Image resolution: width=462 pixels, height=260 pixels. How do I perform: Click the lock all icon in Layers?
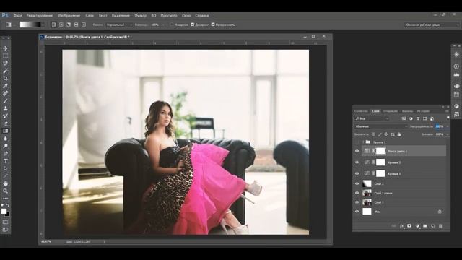coord(399,134)
